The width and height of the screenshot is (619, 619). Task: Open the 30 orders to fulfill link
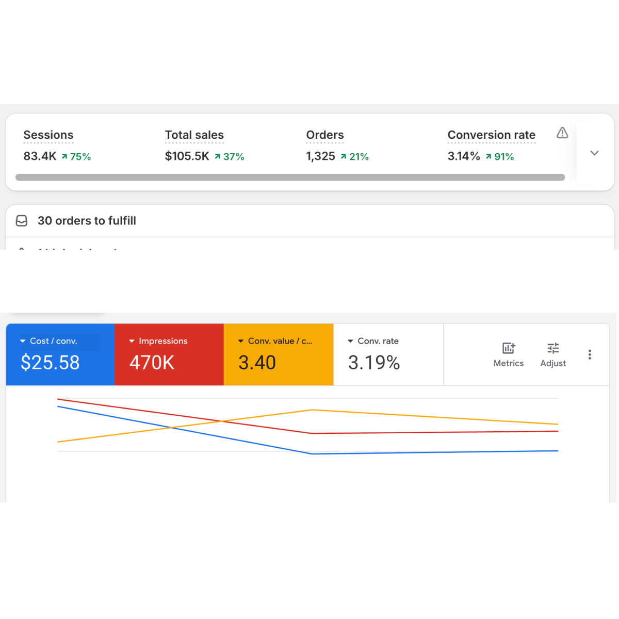pos(87,221)
